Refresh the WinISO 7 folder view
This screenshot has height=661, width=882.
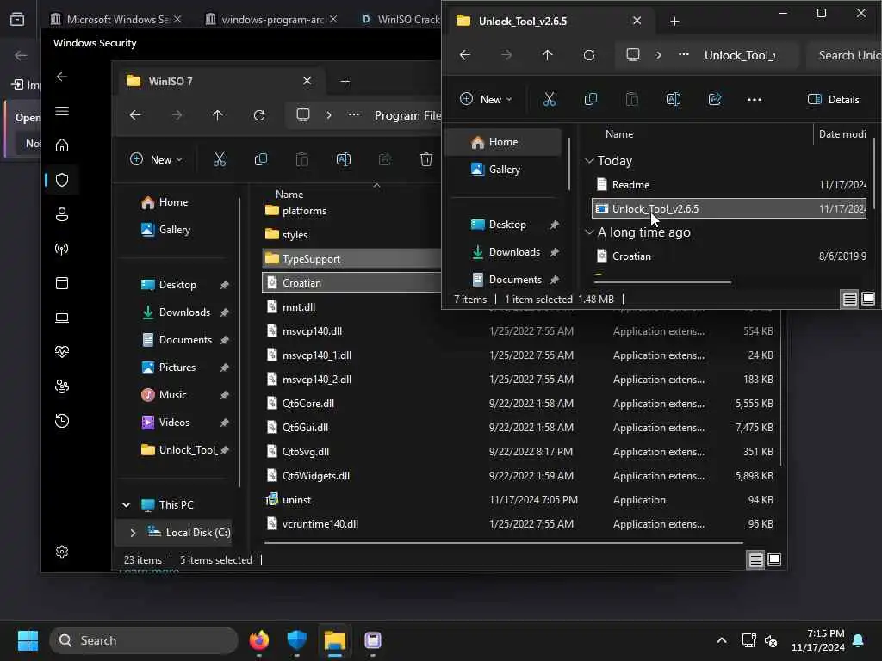click(258, 115)
